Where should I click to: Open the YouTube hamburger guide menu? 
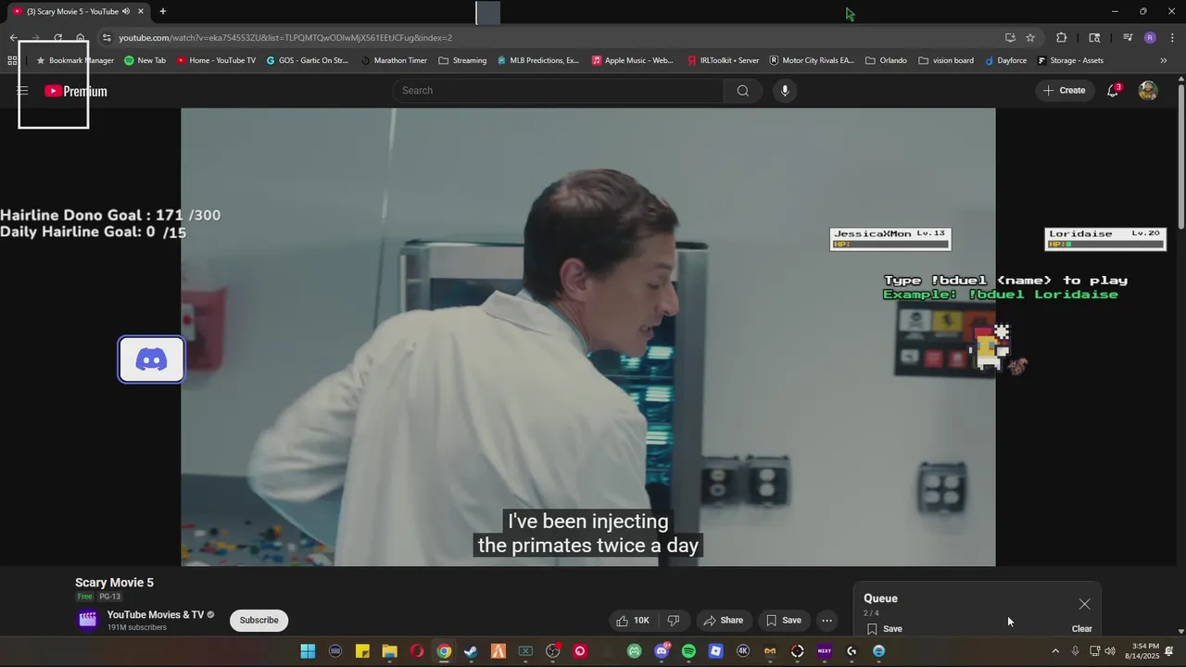click(x=22, y=91)
